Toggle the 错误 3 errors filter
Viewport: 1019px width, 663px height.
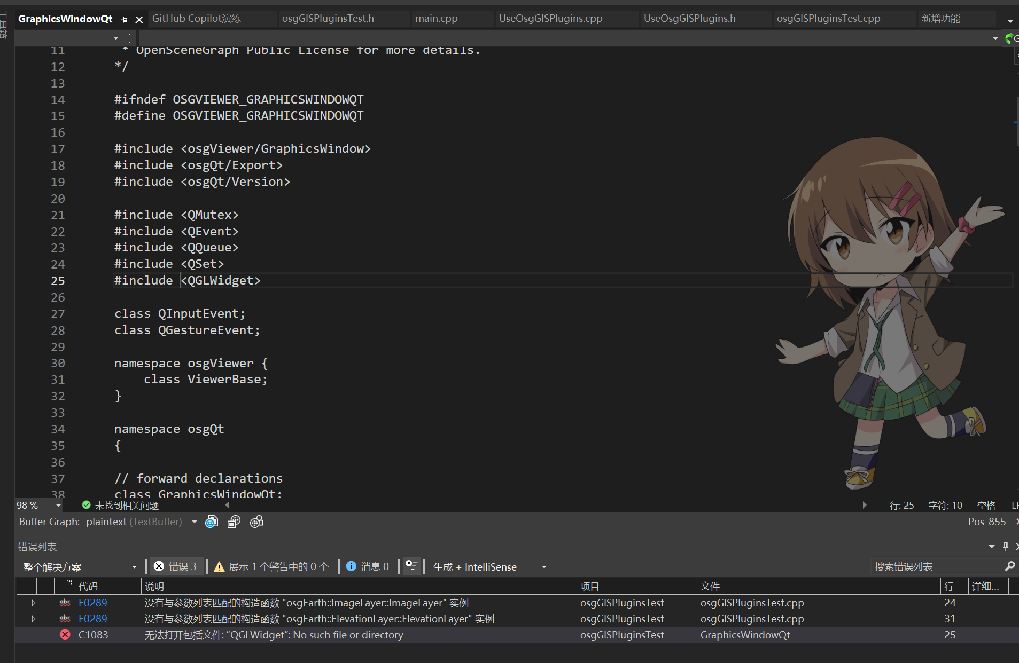pos(176,567)
